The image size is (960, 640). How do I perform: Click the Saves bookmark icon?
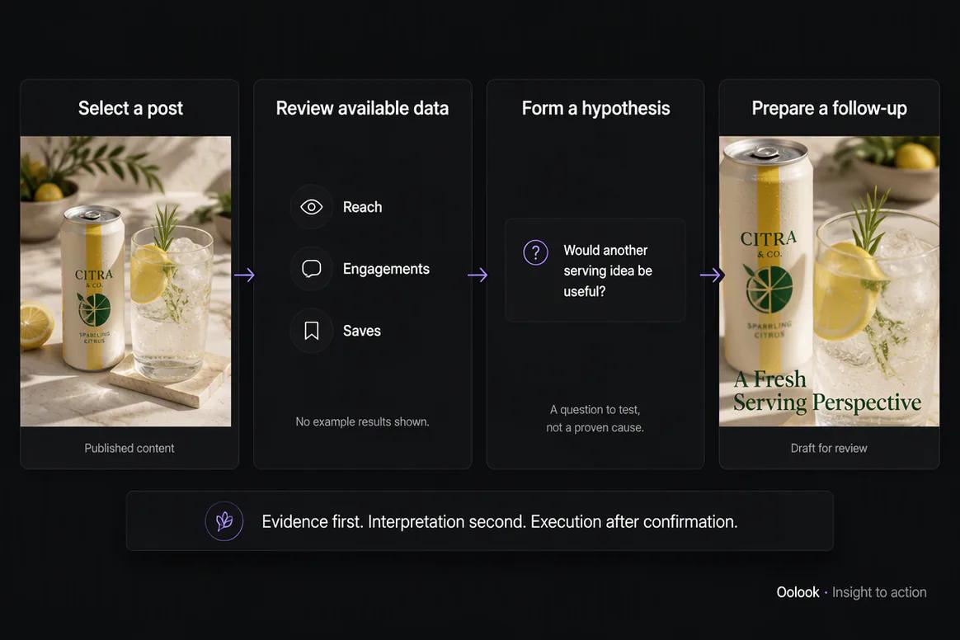[311, 331]
